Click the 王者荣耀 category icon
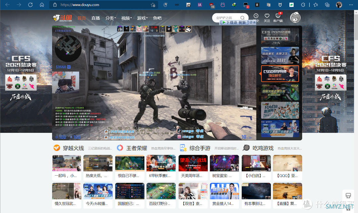358x213 pixels. click(120, 148)
